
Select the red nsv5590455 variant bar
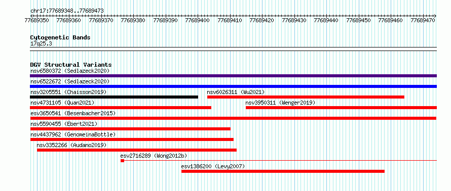tap(130, 129)
